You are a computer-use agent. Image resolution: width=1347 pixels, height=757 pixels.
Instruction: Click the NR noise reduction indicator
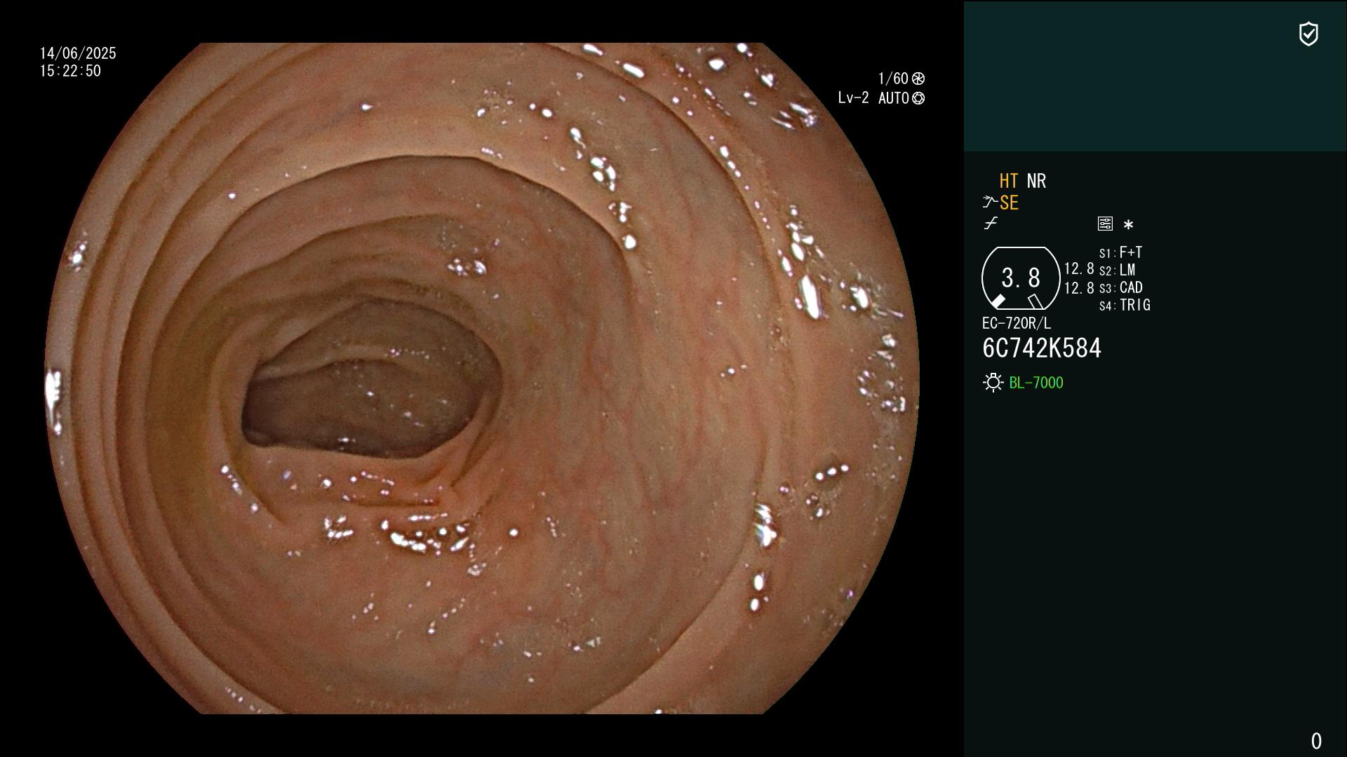pyautogui.click(x=1036, y=181)
